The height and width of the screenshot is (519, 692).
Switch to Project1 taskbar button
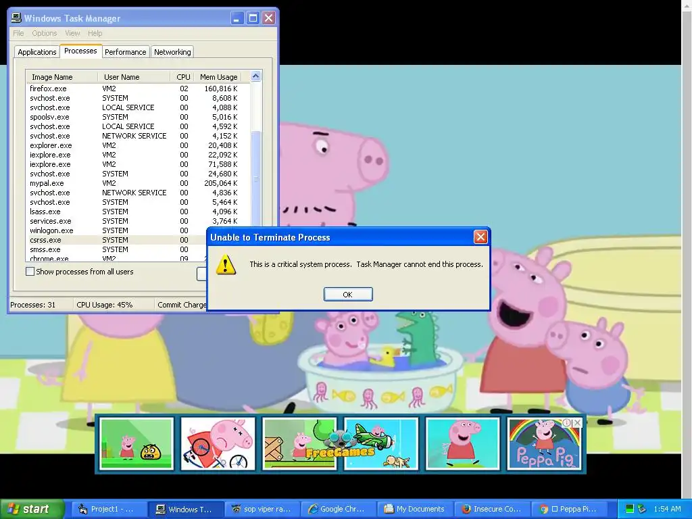coord(108,509)
